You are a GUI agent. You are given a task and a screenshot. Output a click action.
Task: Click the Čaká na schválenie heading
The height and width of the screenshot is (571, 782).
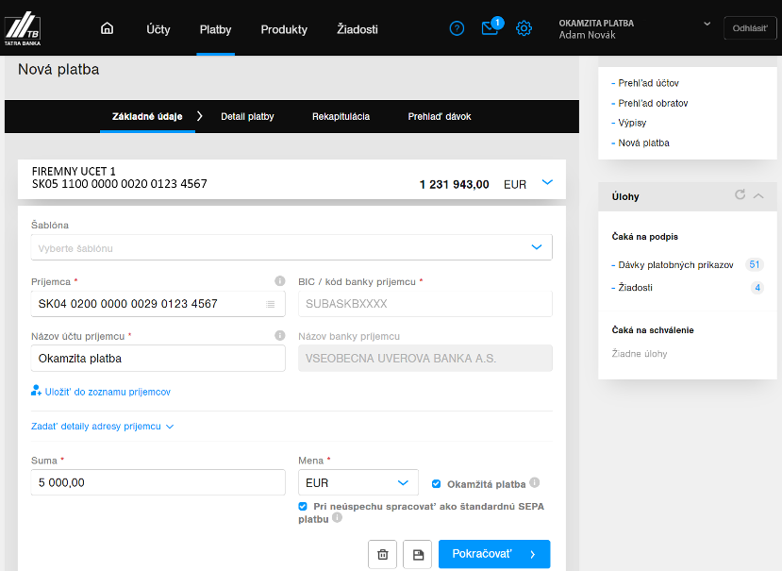click(x=653, y=330)
